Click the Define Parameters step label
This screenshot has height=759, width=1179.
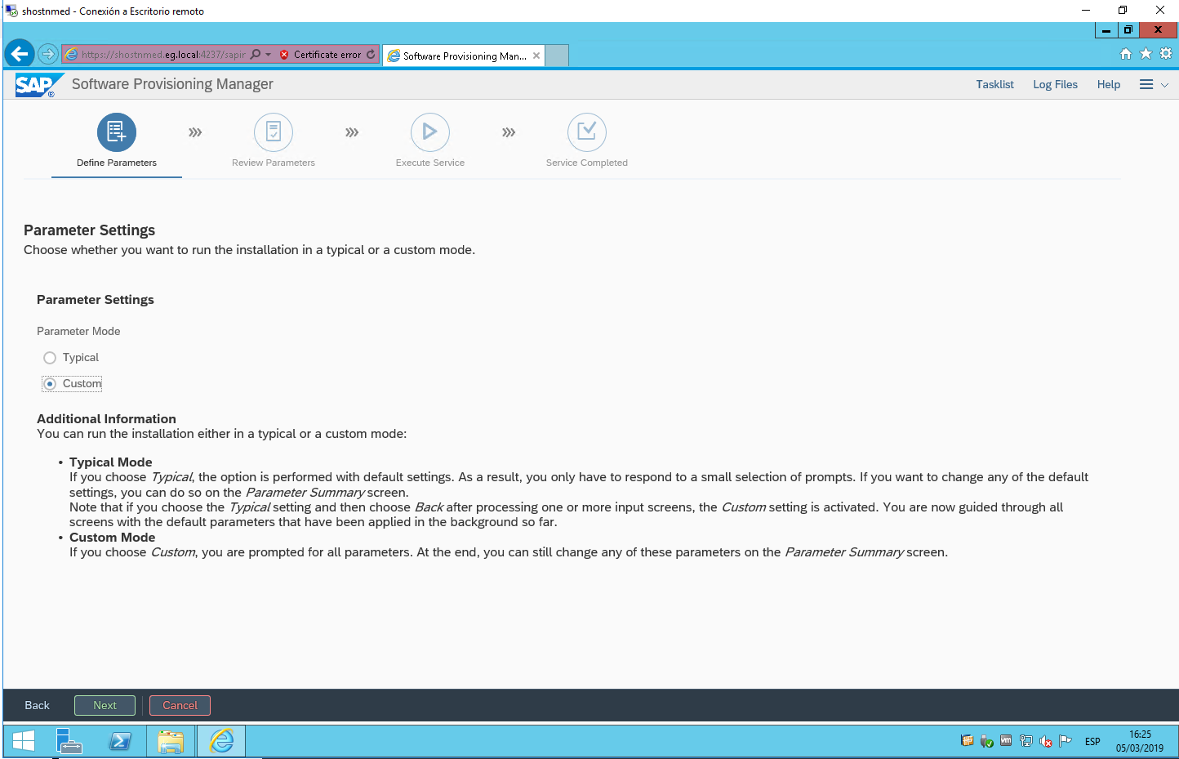coord(117,163)
